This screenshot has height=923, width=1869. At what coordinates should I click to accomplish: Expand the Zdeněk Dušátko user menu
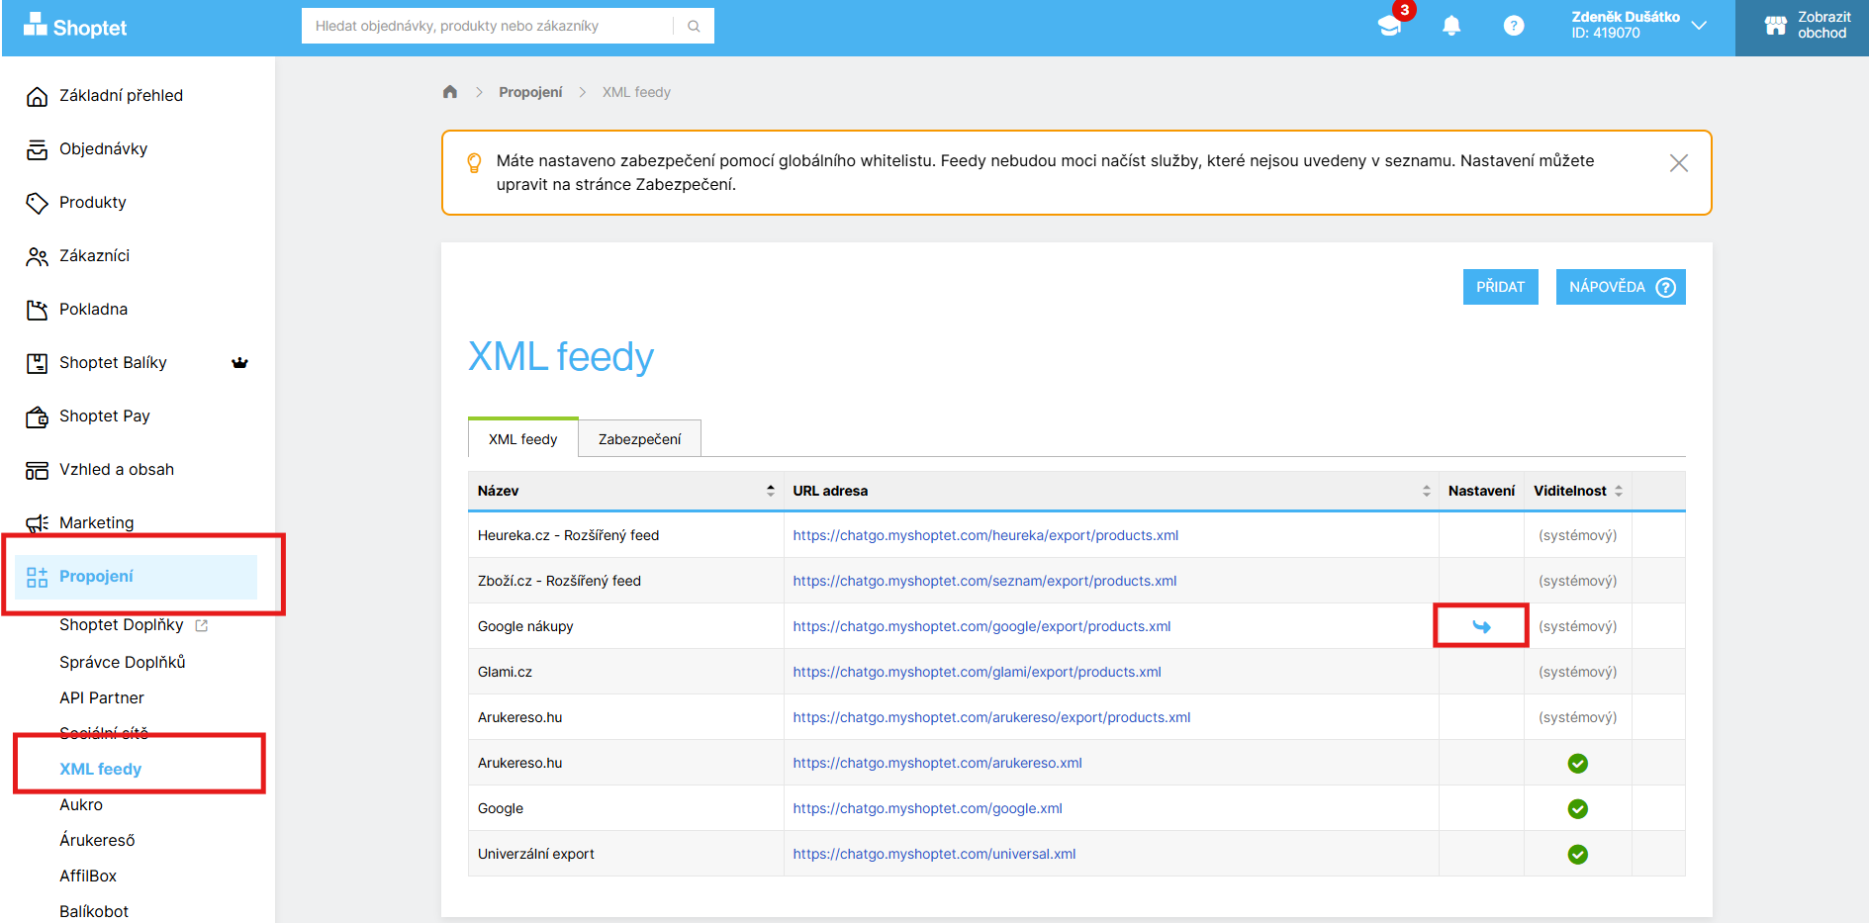tap(1637, 26)
